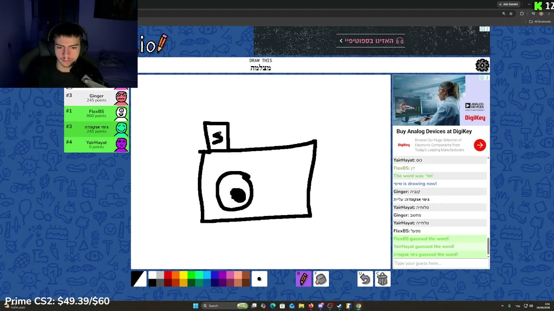
Task: Click YairHayat's purple avatar
Action: pyautogui.click(x=121, y=144)
